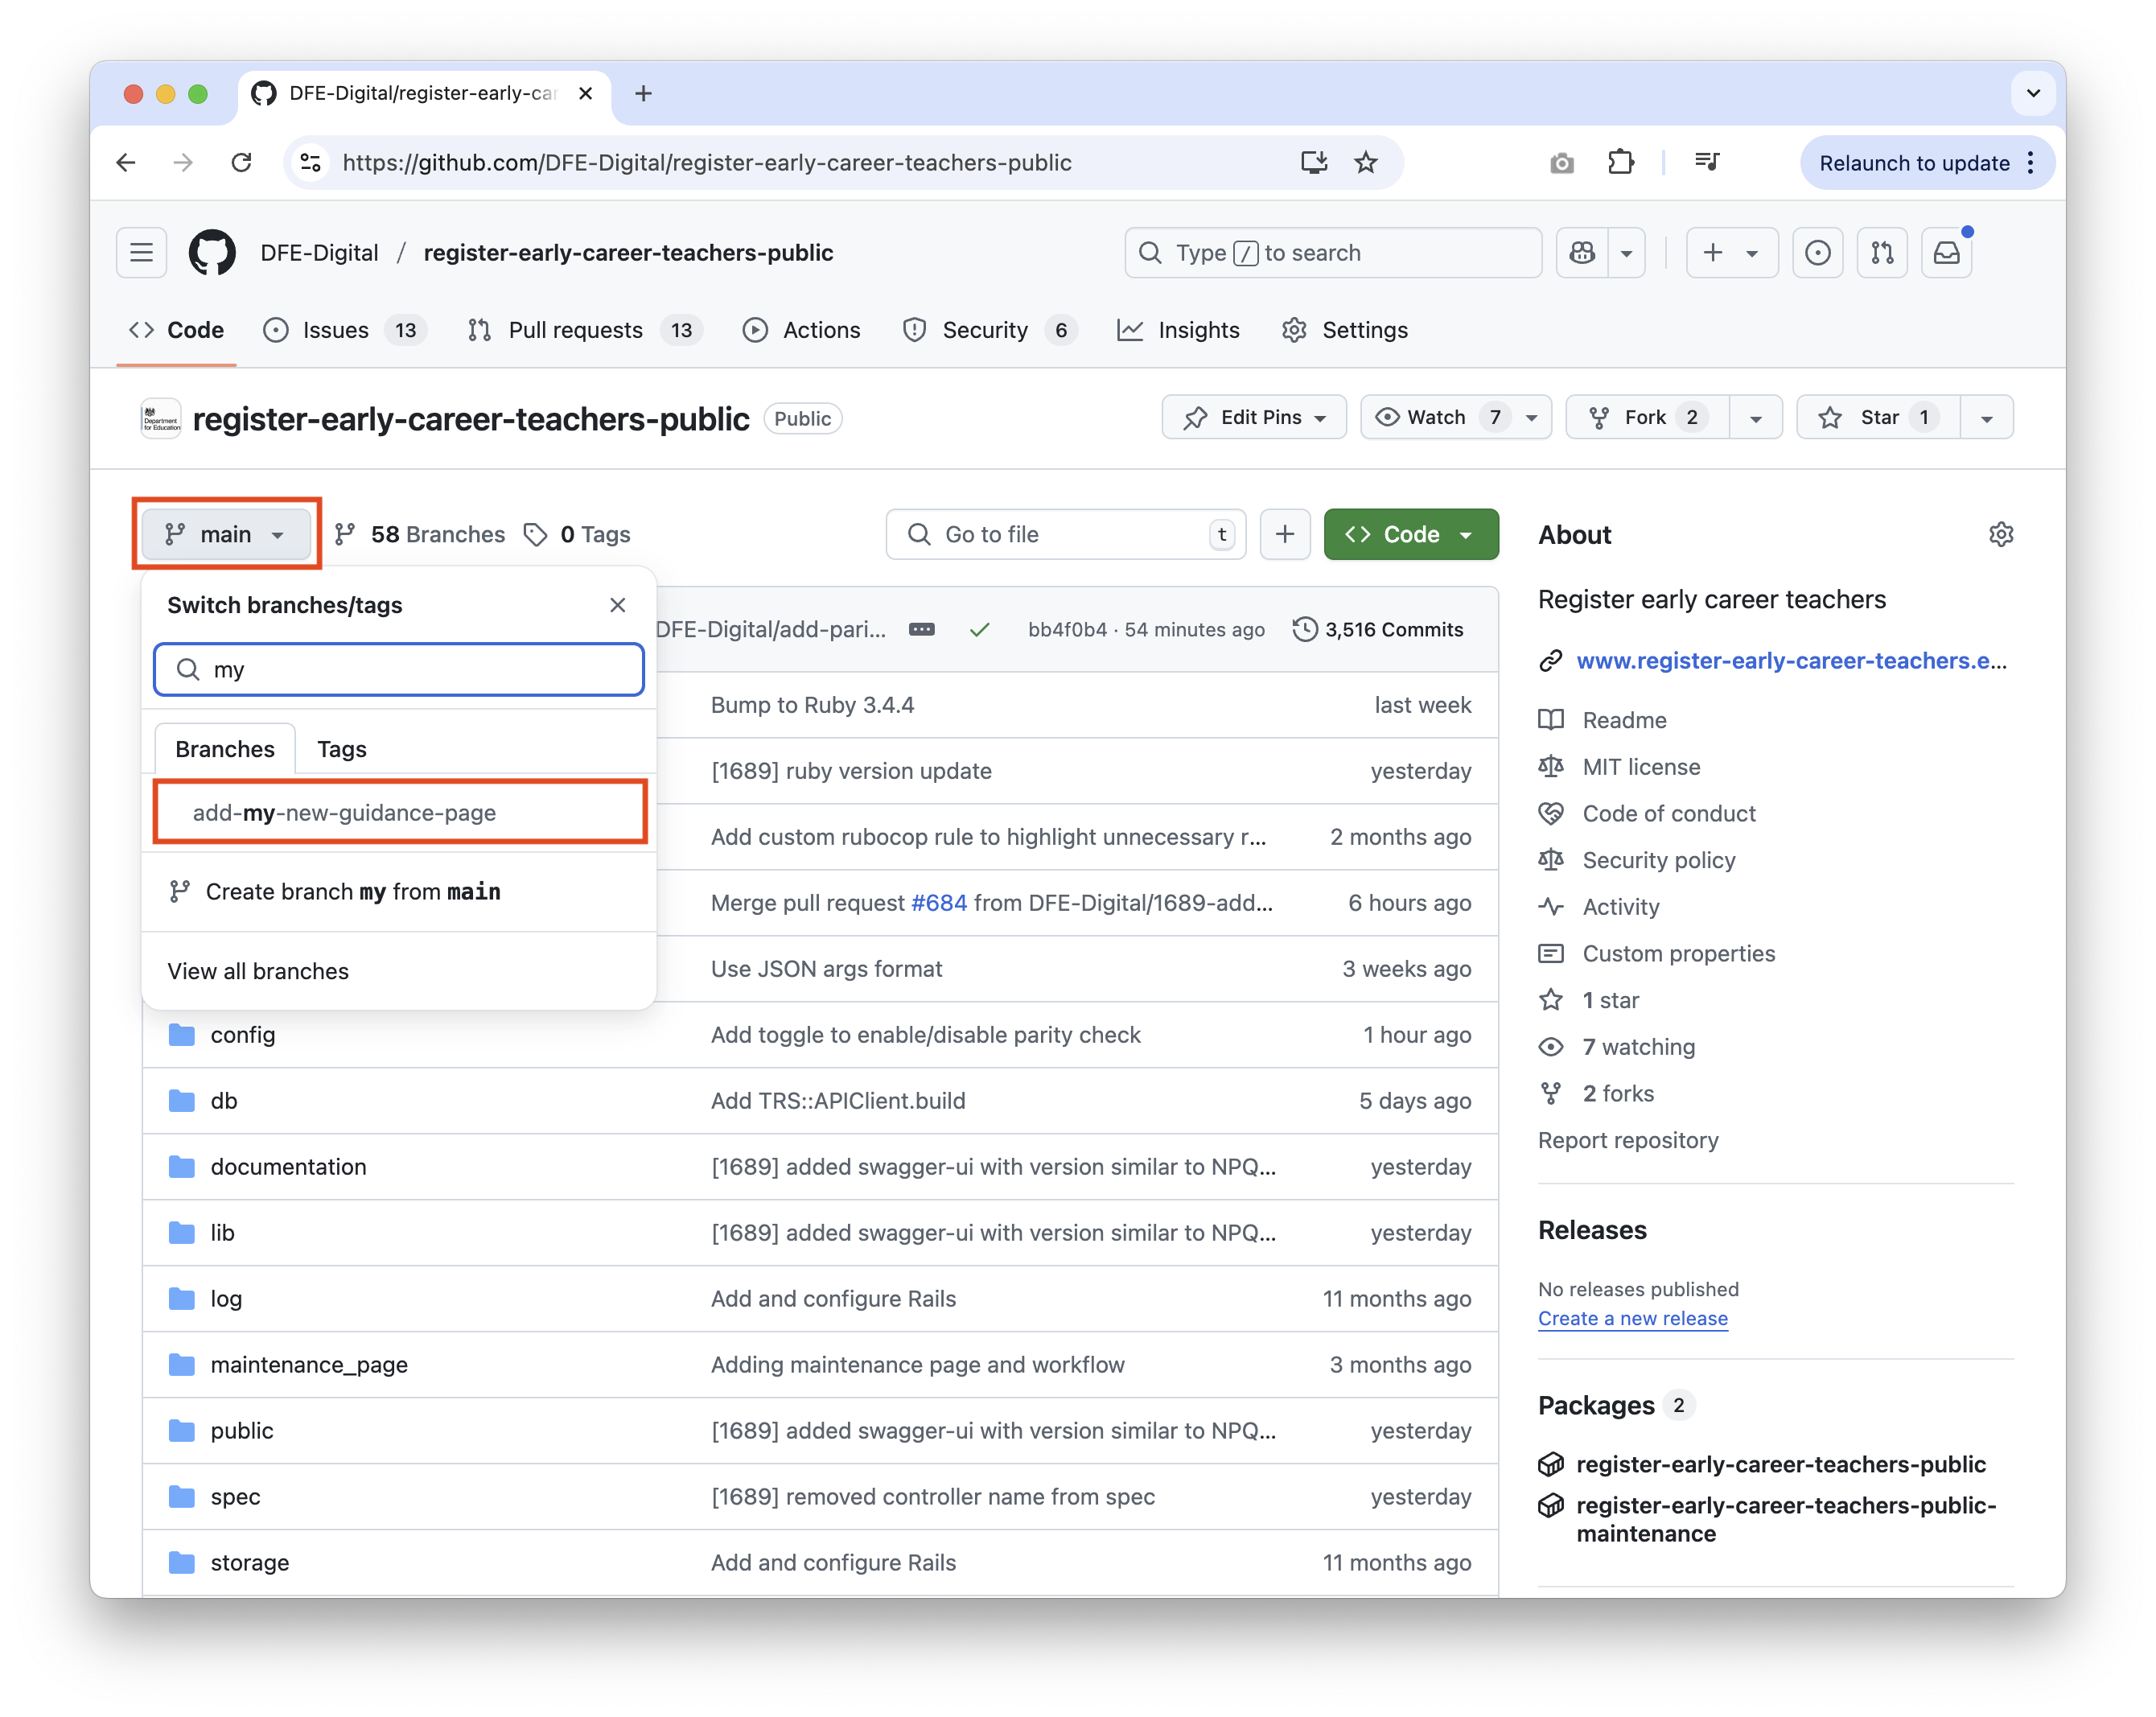The width and height of the screenshot is (2156, 1717).
Task: Open the repository website link in About
Action: (x=1791, y=660)
